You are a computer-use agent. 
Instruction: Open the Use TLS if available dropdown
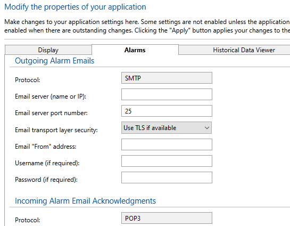pyautogui.click(x=167, y=128)
